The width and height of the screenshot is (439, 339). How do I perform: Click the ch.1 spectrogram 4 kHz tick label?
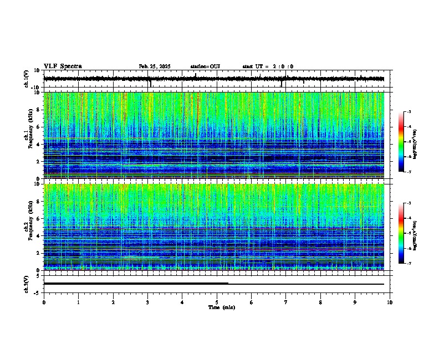(38, 145)
